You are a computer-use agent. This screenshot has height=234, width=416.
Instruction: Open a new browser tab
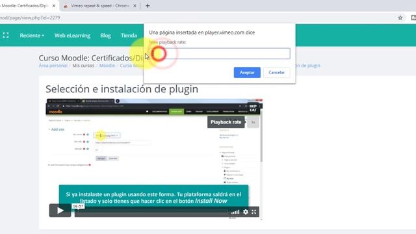[148, 6]
